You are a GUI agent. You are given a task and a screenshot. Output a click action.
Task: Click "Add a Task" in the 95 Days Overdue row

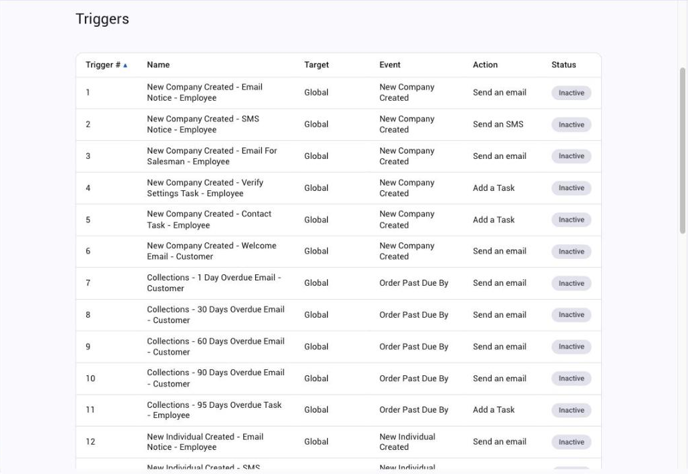click(x=494, y=409)
